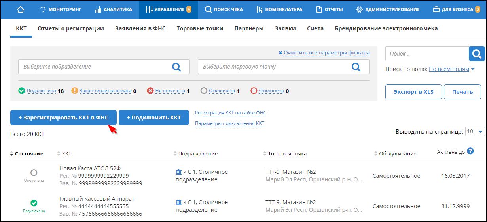The width and height of the screenshot is (487, 222).
Task: Open the rows-per-page dropdown
Action: [475, 131]
